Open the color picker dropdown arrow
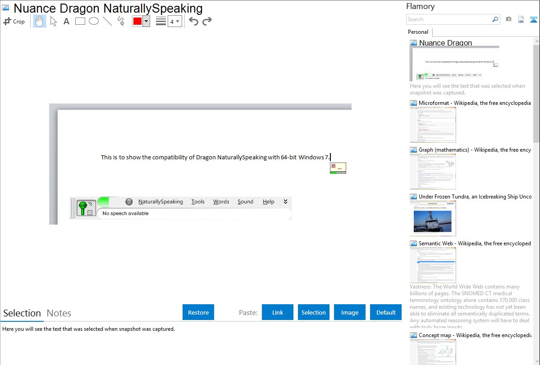The width and height of the screenshot is (540, 365). pyautogui.click(x=146, y=21)
